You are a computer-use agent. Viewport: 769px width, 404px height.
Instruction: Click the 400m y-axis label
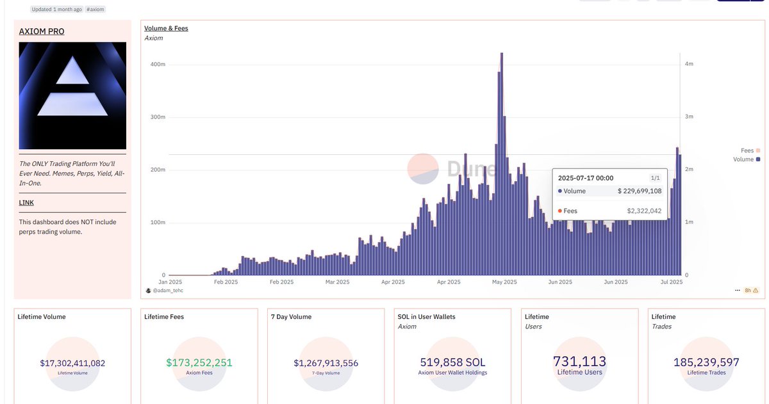click(158, 65)
